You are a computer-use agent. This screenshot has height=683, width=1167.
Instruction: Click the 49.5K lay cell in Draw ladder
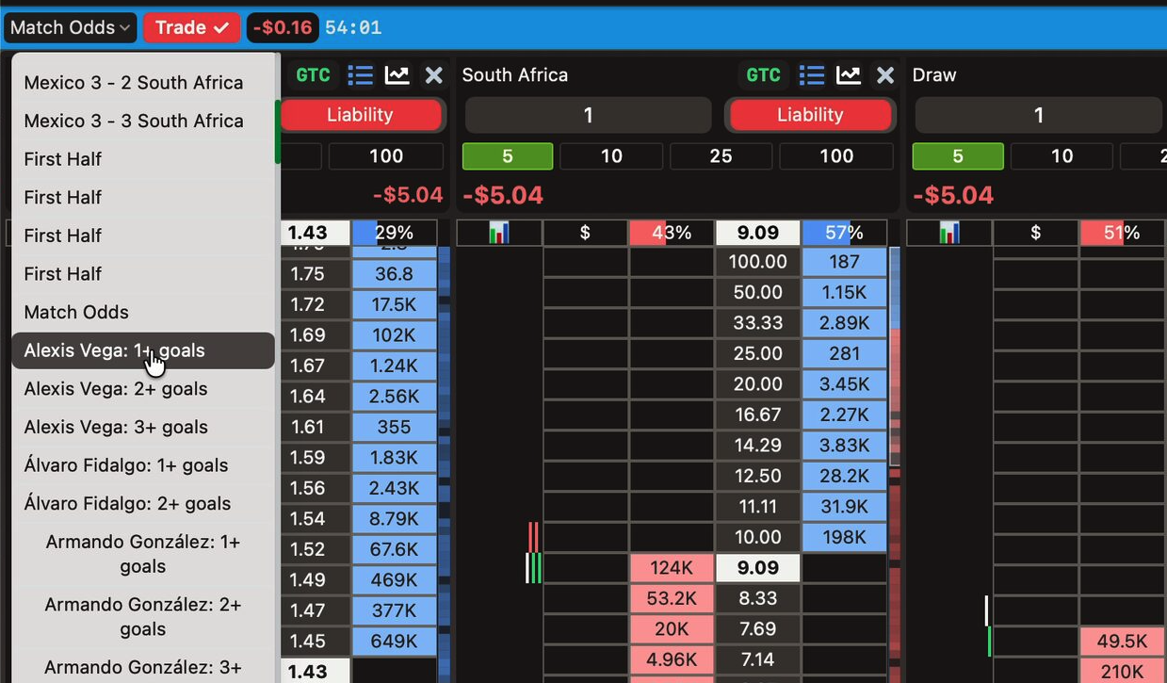coord(1121,642)
